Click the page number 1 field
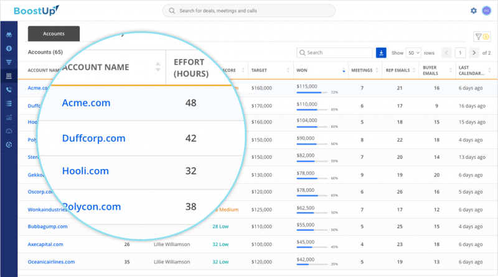 click(x=460, y=53)
